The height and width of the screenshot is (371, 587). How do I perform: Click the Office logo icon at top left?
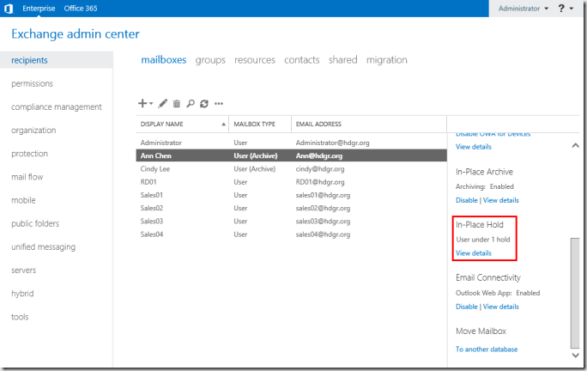(x=9, y=9)
